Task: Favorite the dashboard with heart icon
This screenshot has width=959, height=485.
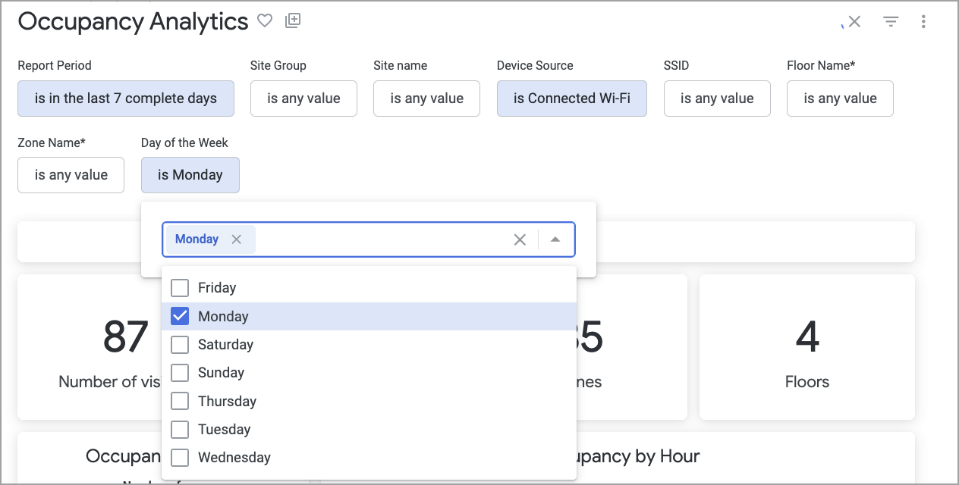Action: [x=264, y=21]
